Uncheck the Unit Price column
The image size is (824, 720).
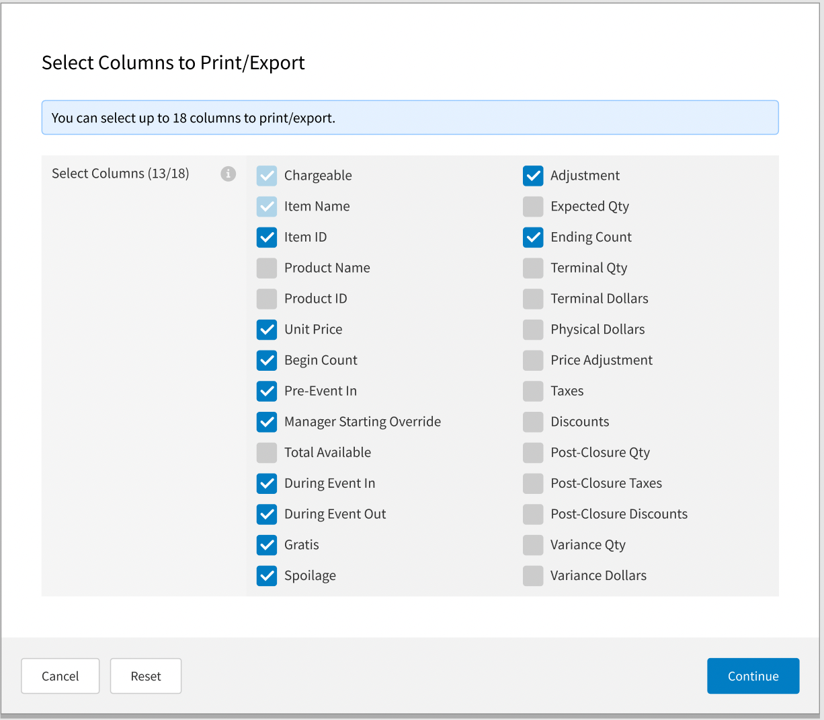[x=267, y=330]
